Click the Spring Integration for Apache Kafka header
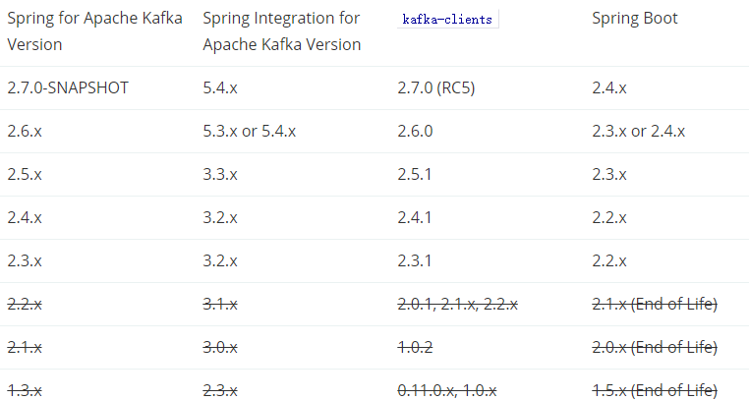Screen dimensions: 749x400 [282, 31]
